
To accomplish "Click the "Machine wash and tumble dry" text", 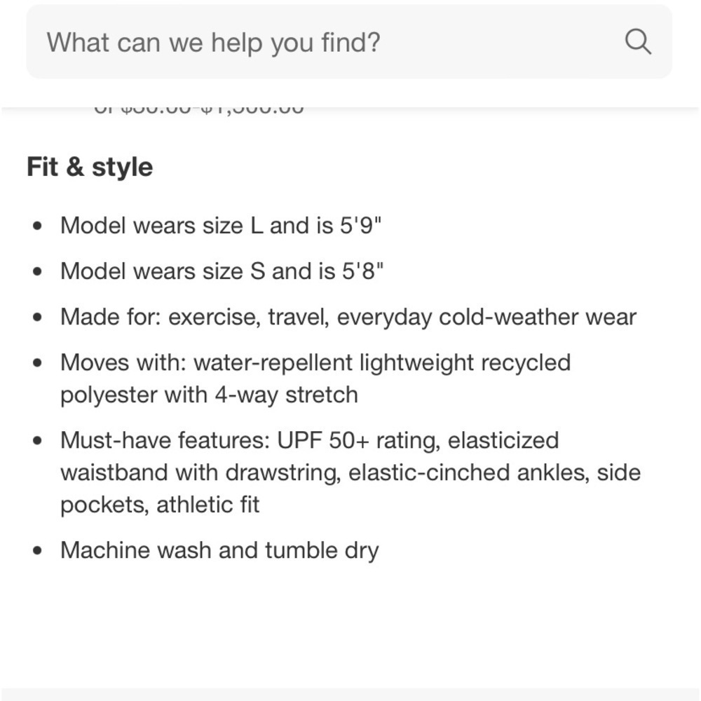I will coord(219,550).
